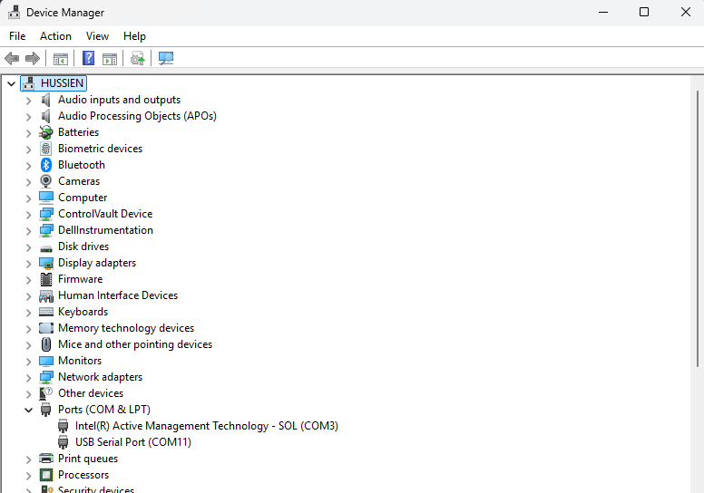Screen dimensions: 704x493
Task: Click the Audio inputs and outputs speaker icon
Action: [45, 100]
